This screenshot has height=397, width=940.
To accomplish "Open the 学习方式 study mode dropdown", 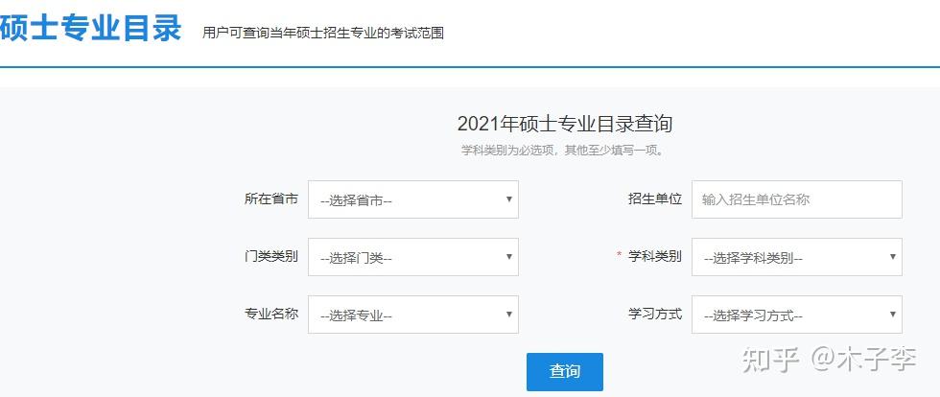I will point(796,315).
